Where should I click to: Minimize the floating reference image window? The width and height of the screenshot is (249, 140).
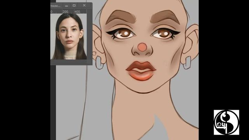pyautogui.click(x=67, y=6)
